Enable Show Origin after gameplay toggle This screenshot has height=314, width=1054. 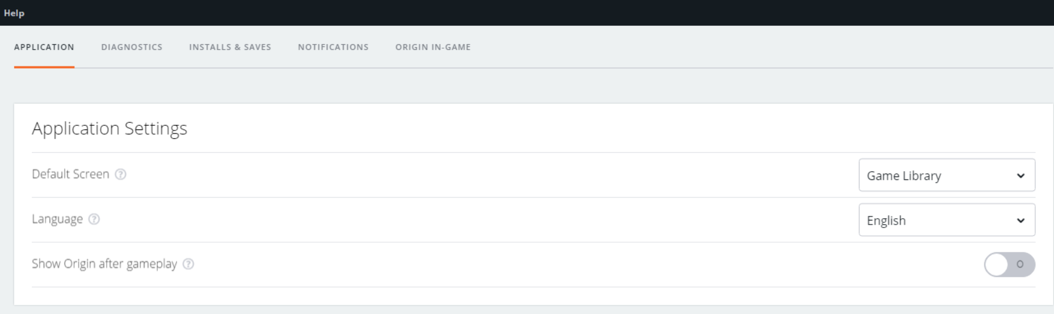click(x=1009, y=265)
